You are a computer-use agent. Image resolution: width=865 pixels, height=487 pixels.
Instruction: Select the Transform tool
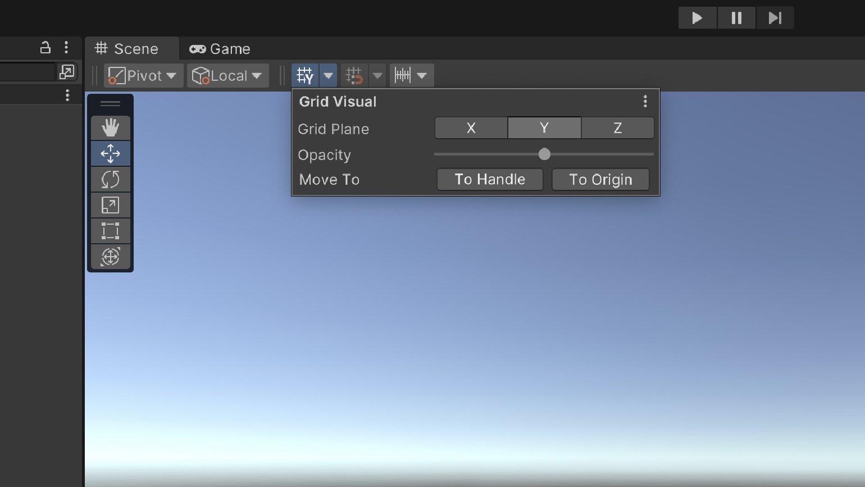click(x=110, y=257)
